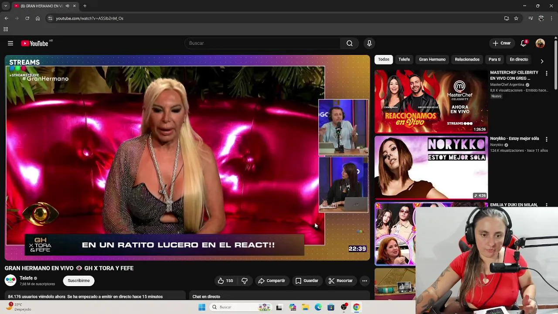558x314 pixels.
Task: Open more actions ellipsis under video
Action: [x=365, y=281]
